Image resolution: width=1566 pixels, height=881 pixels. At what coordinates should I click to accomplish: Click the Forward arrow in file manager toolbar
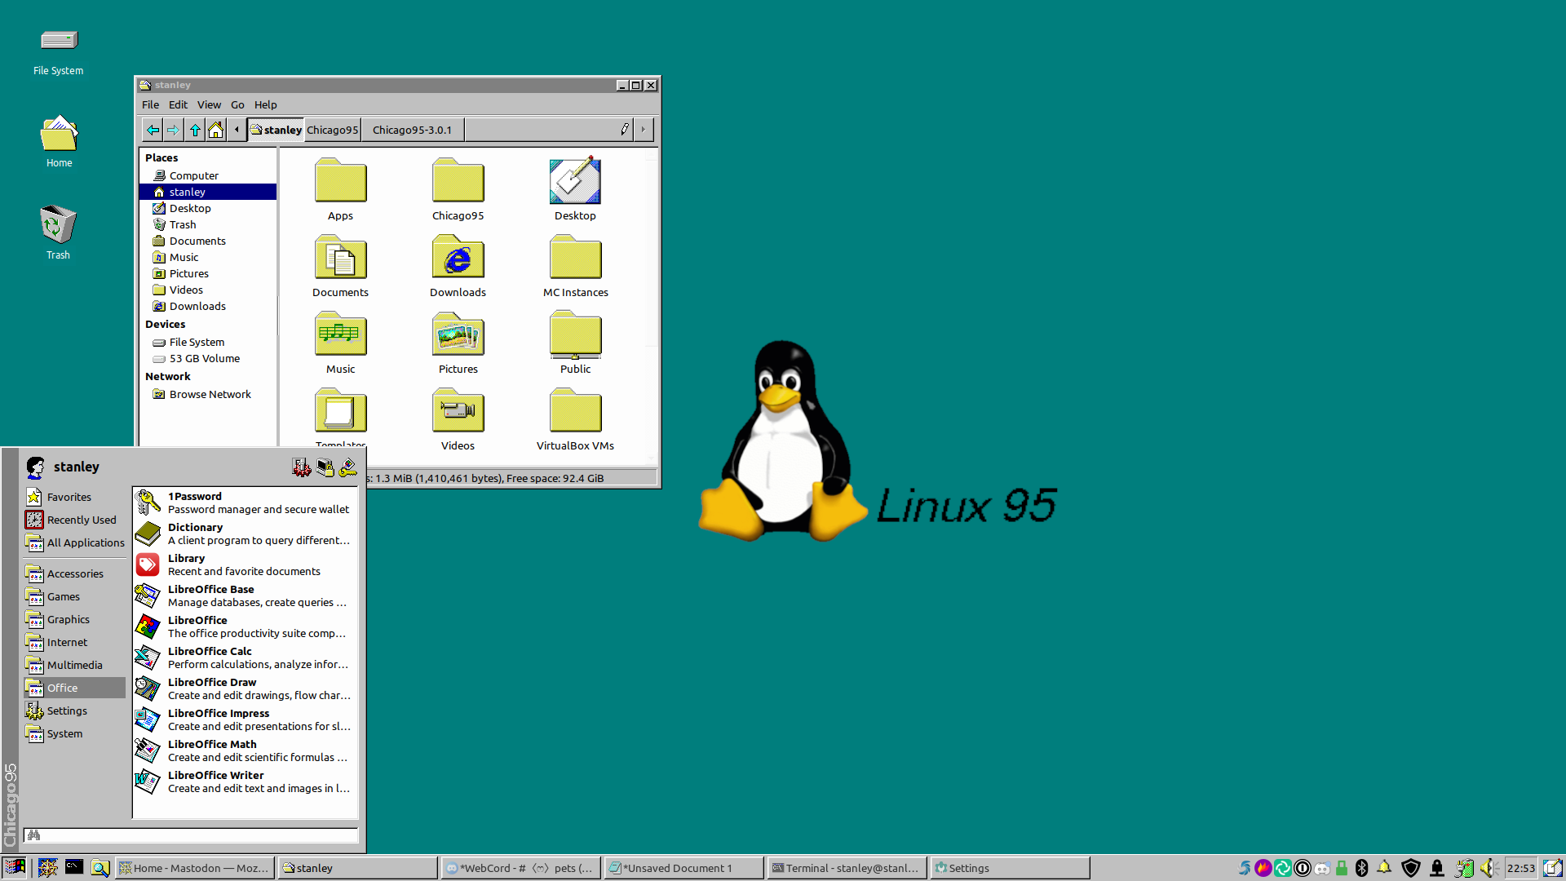[x=173, y=130]
